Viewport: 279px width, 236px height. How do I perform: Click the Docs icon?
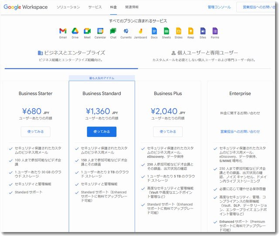point(154,31)
